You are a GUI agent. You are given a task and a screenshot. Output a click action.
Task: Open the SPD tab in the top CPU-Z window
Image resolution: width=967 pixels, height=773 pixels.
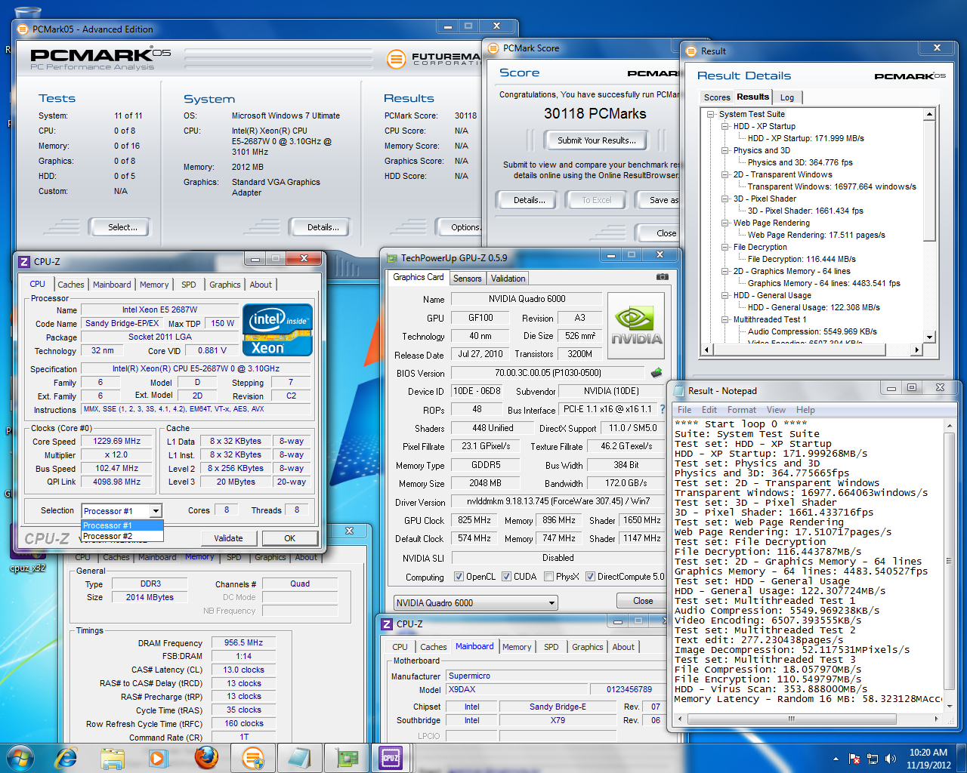tap(189, 285)
